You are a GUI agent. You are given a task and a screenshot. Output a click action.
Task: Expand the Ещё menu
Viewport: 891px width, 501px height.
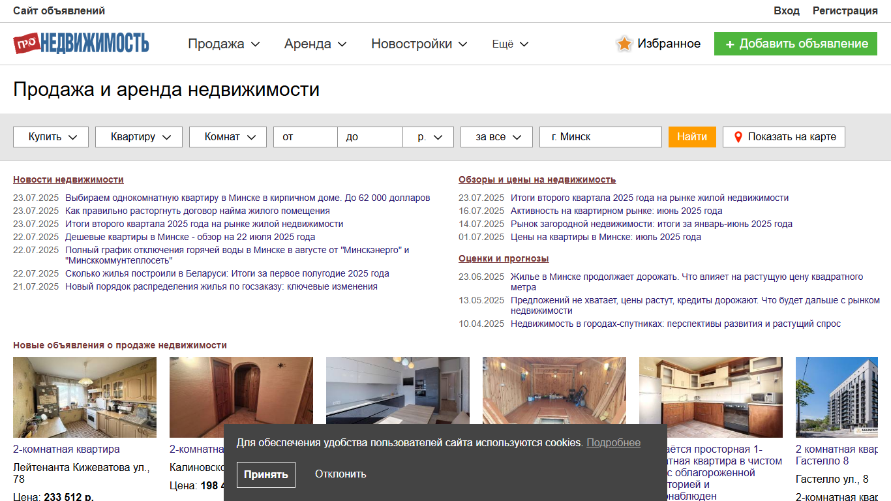pyautogui.click(x=510, y=44)
